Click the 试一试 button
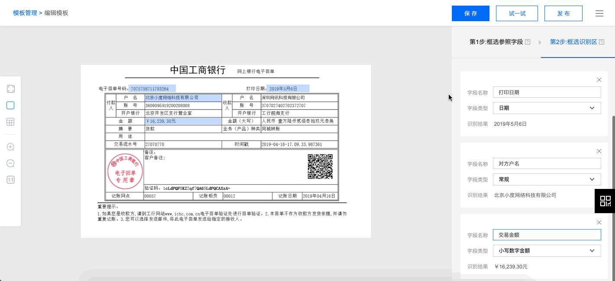This screenshot has width=615, height=281. tap(517, 13)
